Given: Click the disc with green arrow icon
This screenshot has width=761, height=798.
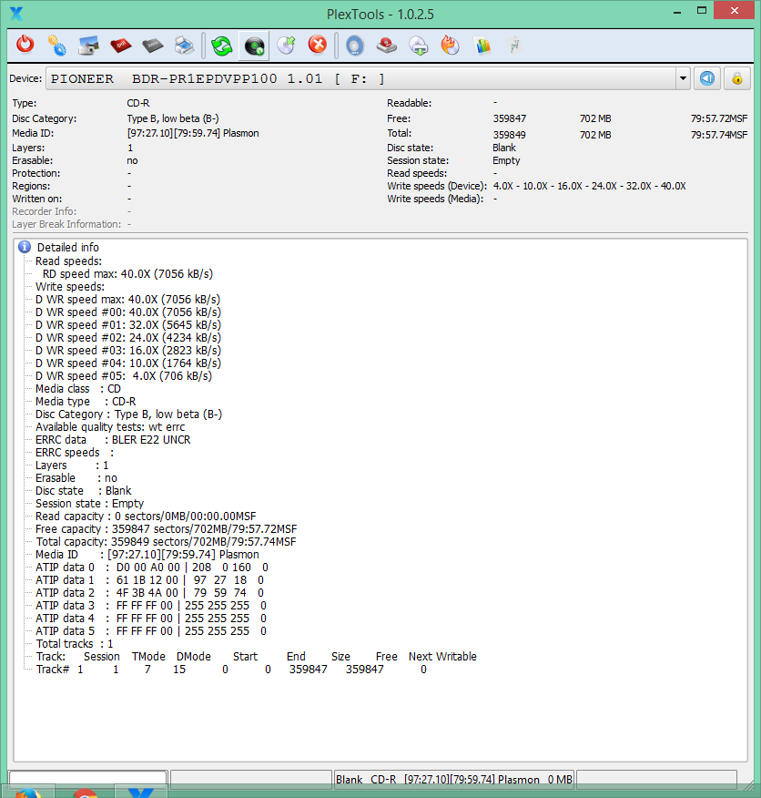Looking at the screenshot, I should pos(287,45).
